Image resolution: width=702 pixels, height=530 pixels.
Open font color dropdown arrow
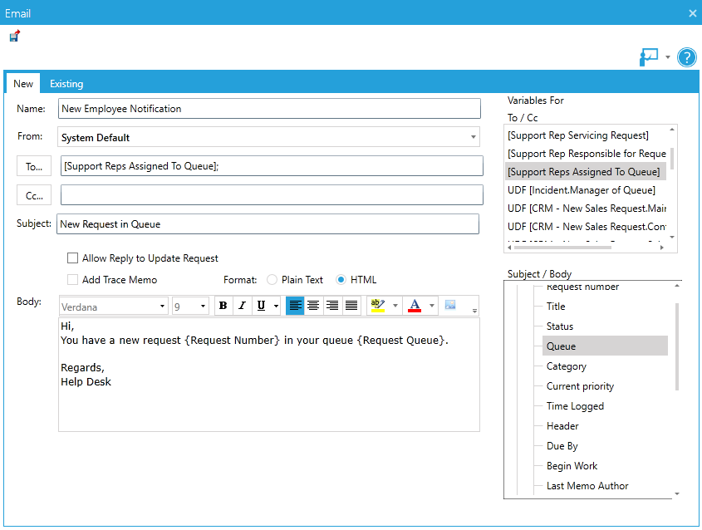point(432,306)
